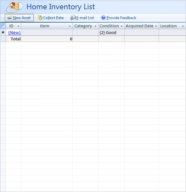Click the Location cell in new row
This screenshot has width=186, height=192.
click(172, 32)
